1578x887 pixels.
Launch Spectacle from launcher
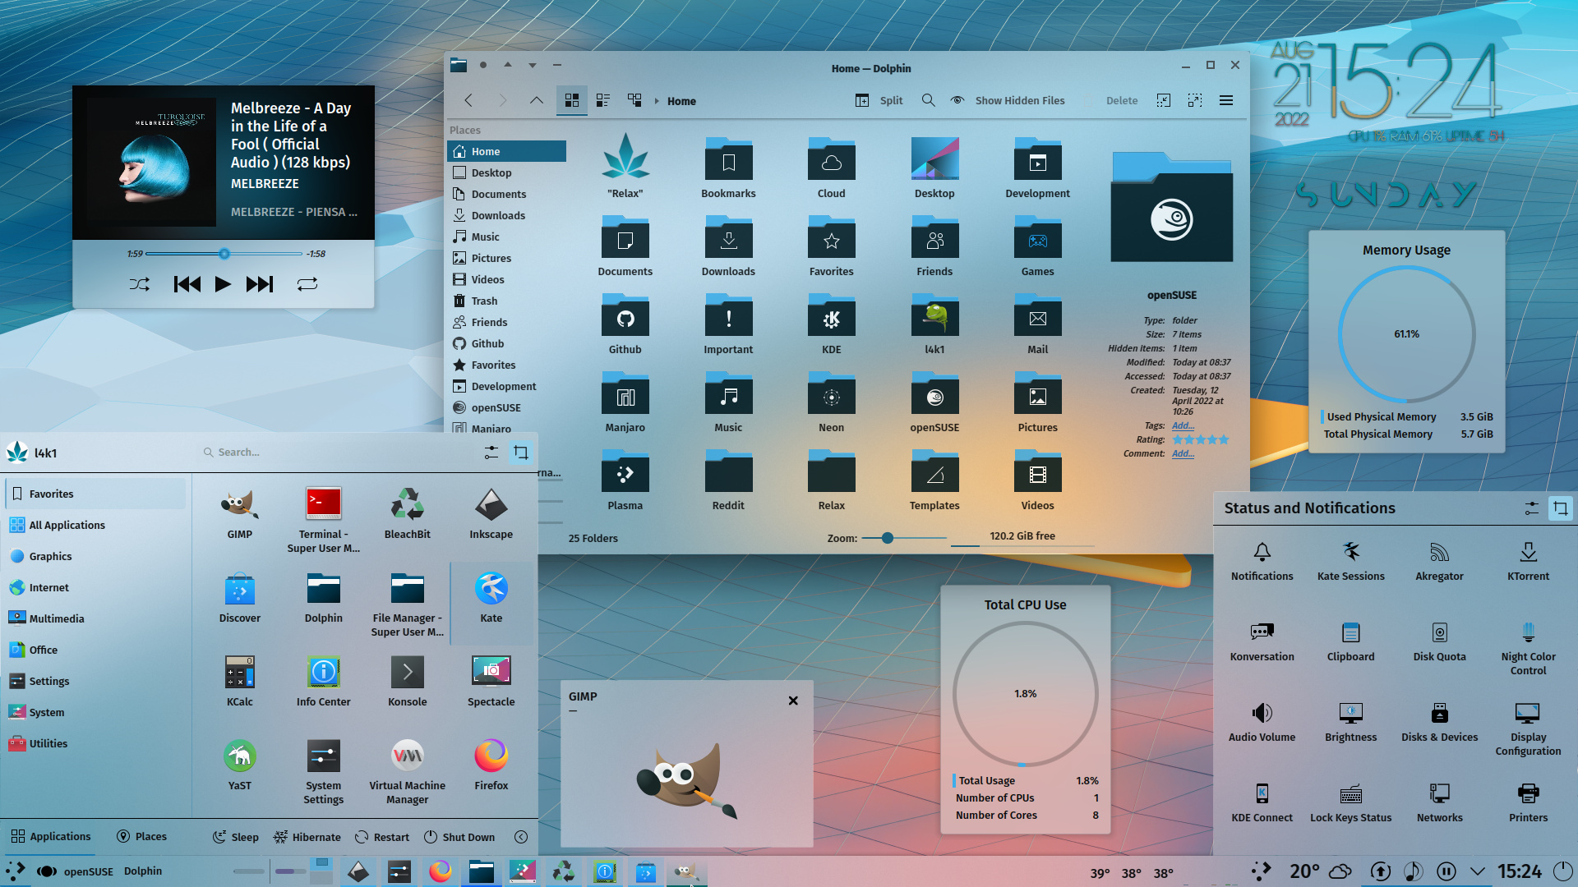(x=491, y=681)
